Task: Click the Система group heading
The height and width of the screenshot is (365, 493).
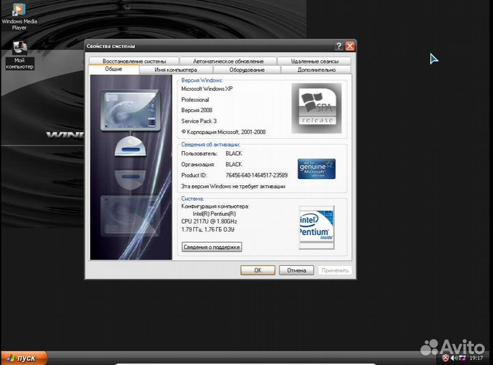Action: coord(192,199)
